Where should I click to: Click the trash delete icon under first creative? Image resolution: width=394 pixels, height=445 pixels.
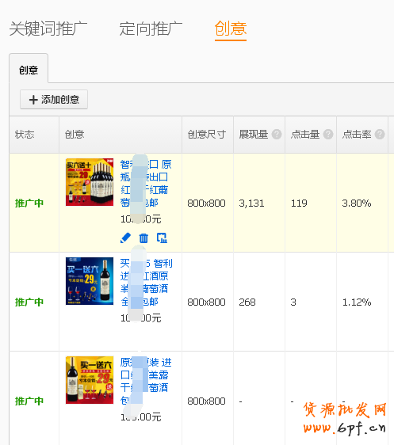[x=143, y=238]
